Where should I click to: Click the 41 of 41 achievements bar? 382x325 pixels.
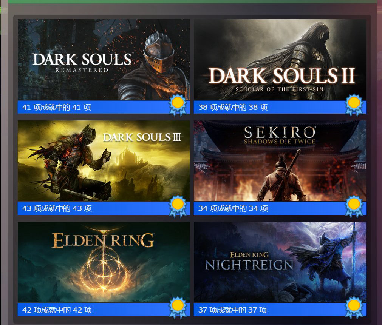pos(104,107)
